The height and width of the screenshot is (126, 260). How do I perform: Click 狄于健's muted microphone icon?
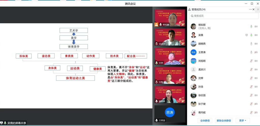tap(251, 104)
